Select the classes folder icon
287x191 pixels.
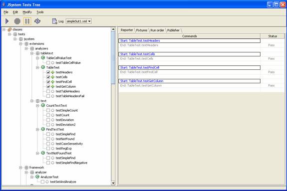click(9, 29)
